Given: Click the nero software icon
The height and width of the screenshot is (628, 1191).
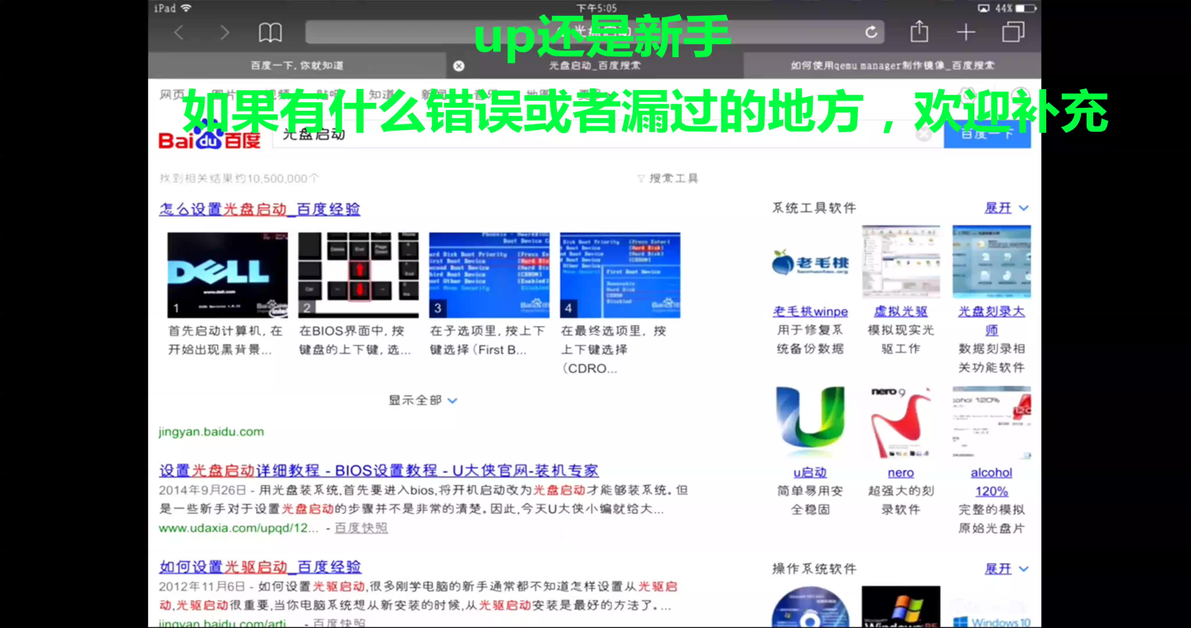Looking at the screenshot, I should (901, 422).
